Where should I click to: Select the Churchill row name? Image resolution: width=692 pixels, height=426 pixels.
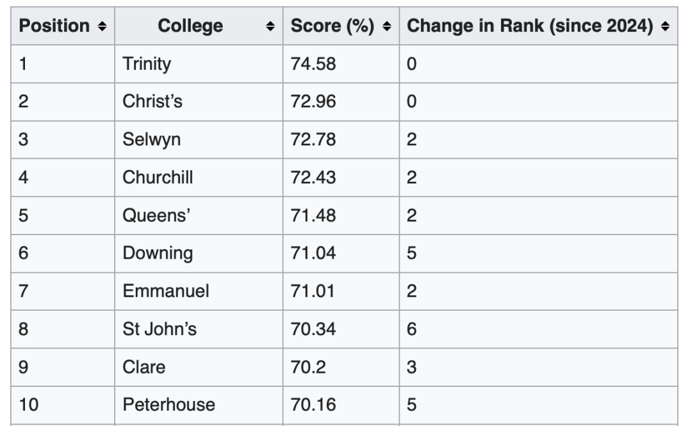(158, 177)
